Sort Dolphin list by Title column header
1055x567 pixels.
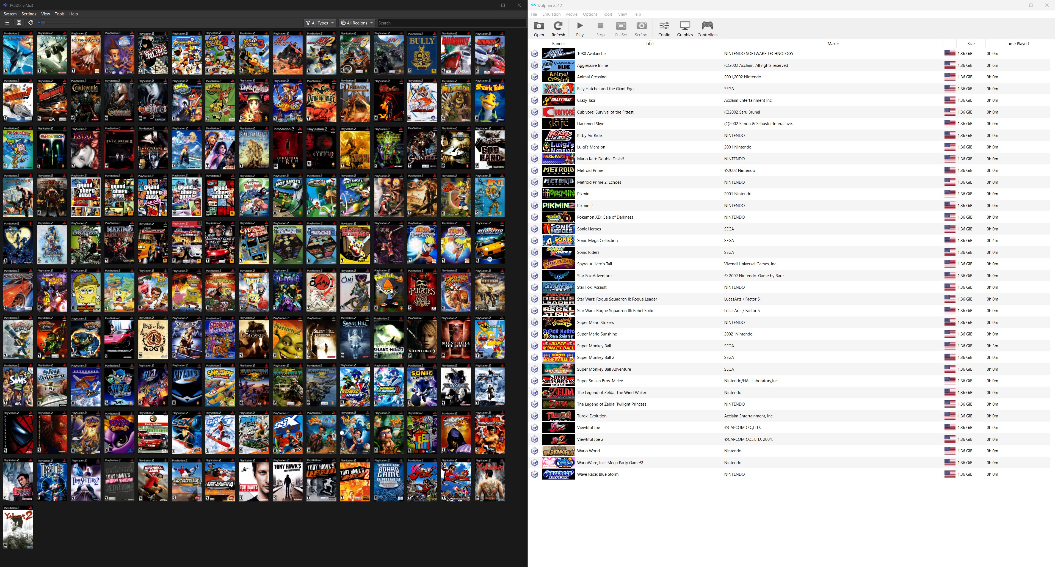(649, 43)
